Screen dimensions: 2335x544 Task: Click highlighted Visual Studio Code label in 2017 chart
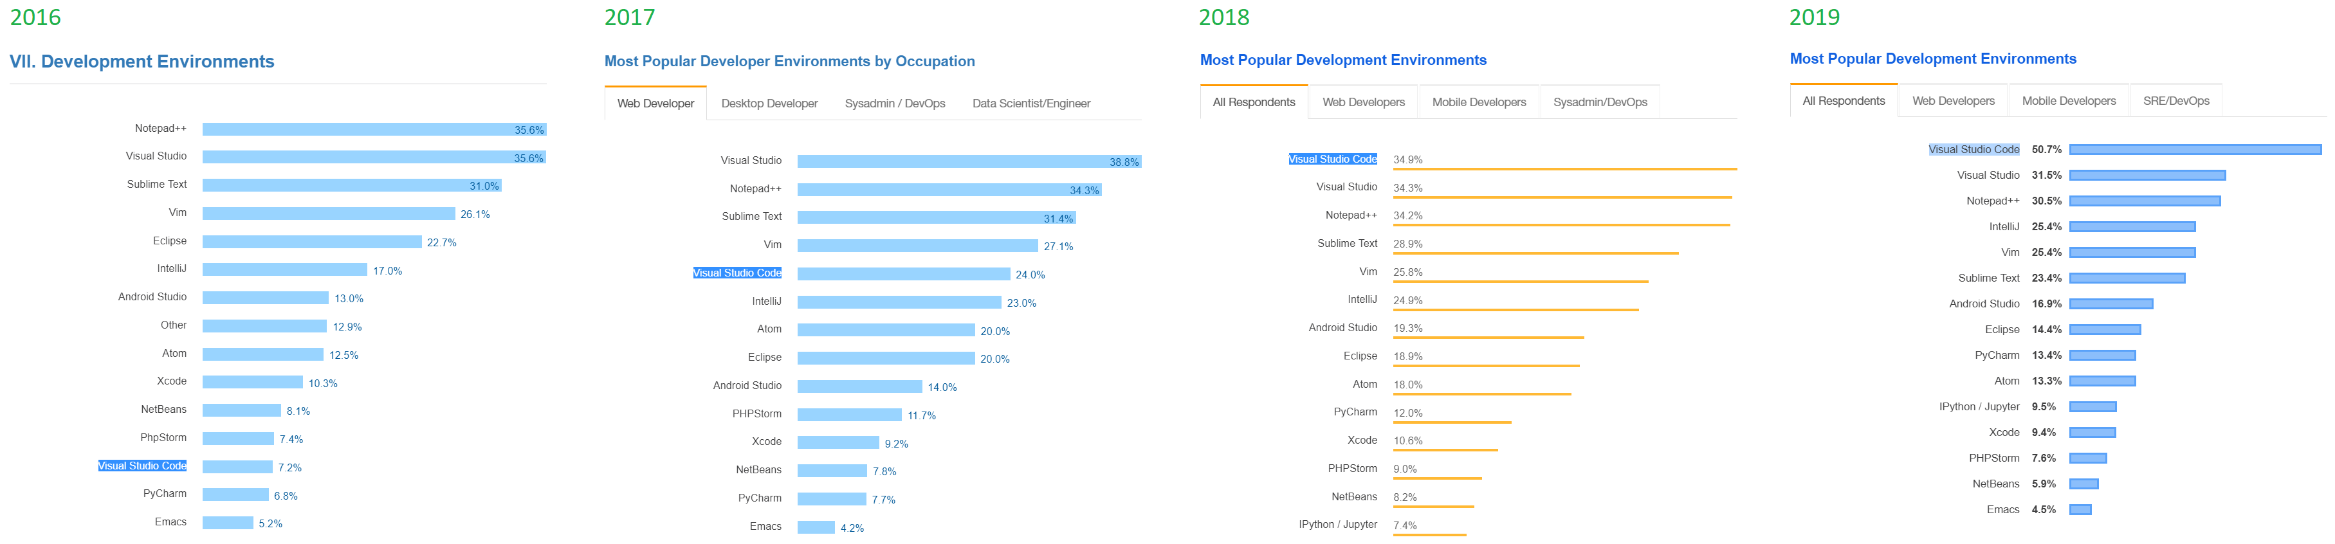tap(737, 273)
